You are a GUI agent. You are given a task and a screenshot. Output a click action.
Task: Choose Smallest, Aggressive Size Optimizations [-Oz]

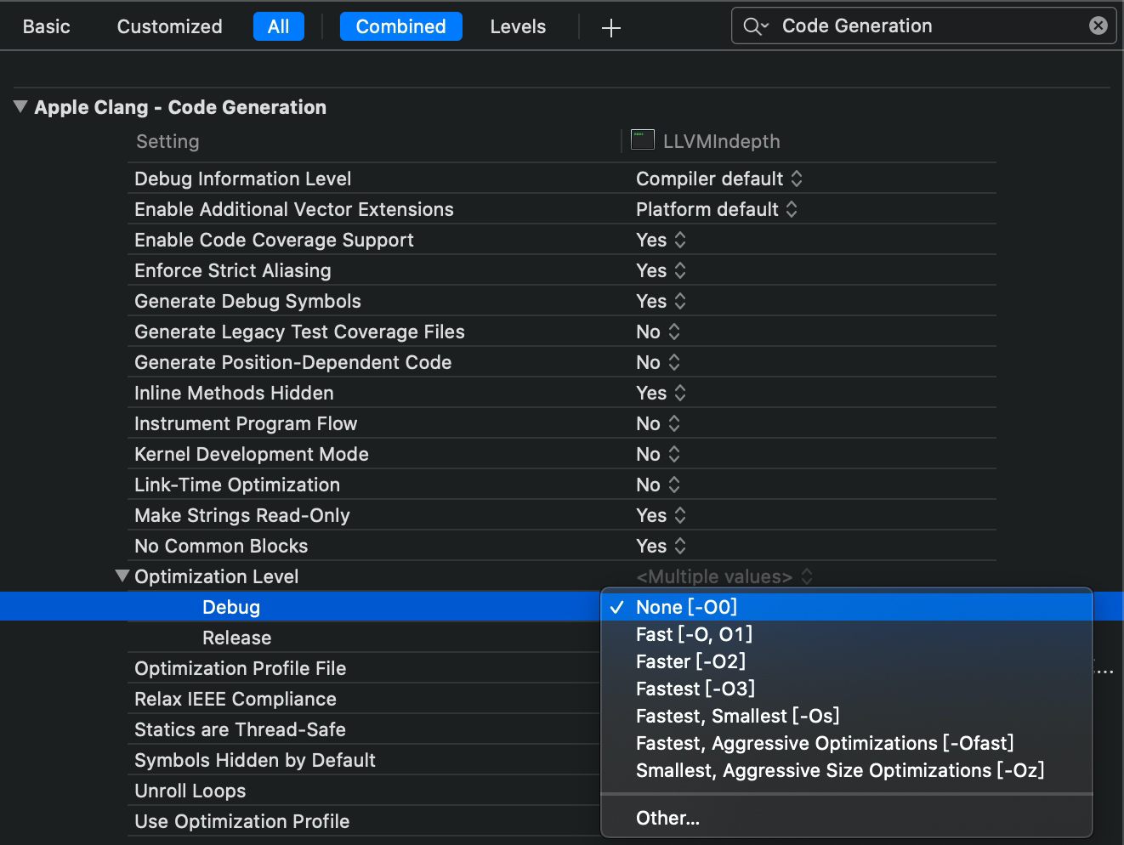click(847, 770)
